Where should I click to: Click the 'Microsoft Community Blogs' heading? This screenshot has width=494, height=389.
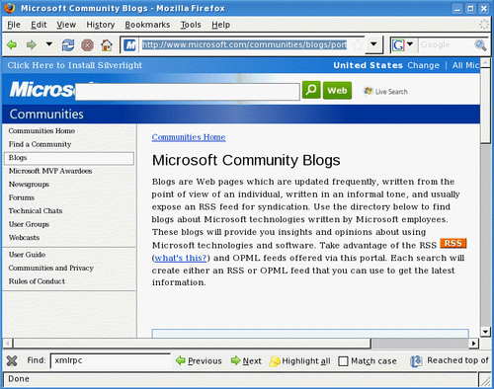click(246, 160)
